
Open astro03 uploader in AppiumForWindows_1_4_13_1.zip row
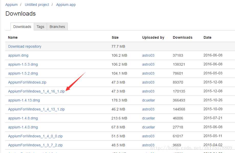point(148,109)
